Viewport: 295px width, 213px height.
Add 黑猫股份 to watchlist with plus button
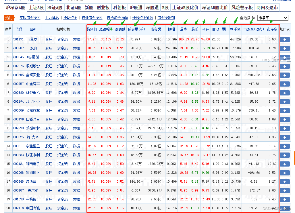pos(285,173)
